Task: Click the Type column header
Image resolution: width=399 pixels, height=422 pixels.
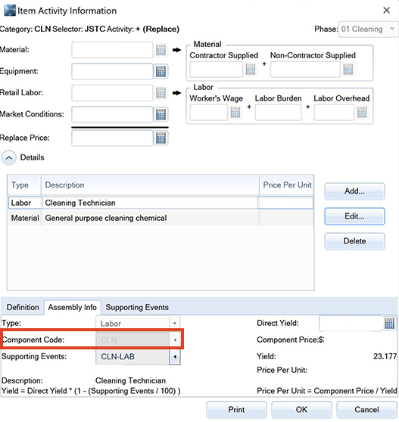Action: click(x=24, y=185)
